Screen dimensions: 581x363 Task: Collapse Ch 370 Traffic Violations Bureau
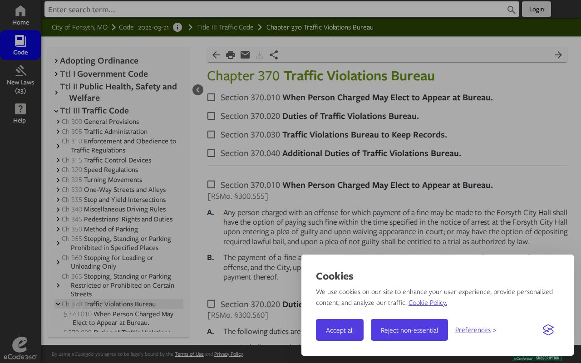coord(58,304)
